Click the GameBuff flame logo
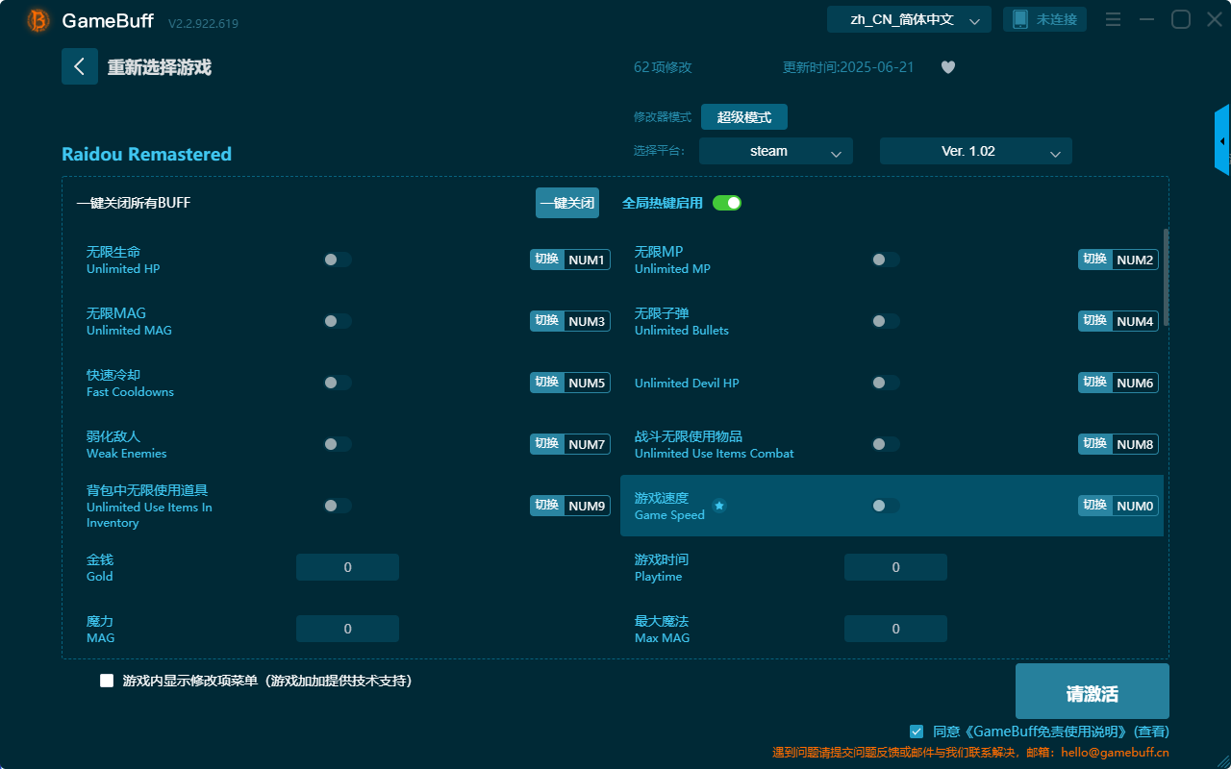 pos(37,19)
